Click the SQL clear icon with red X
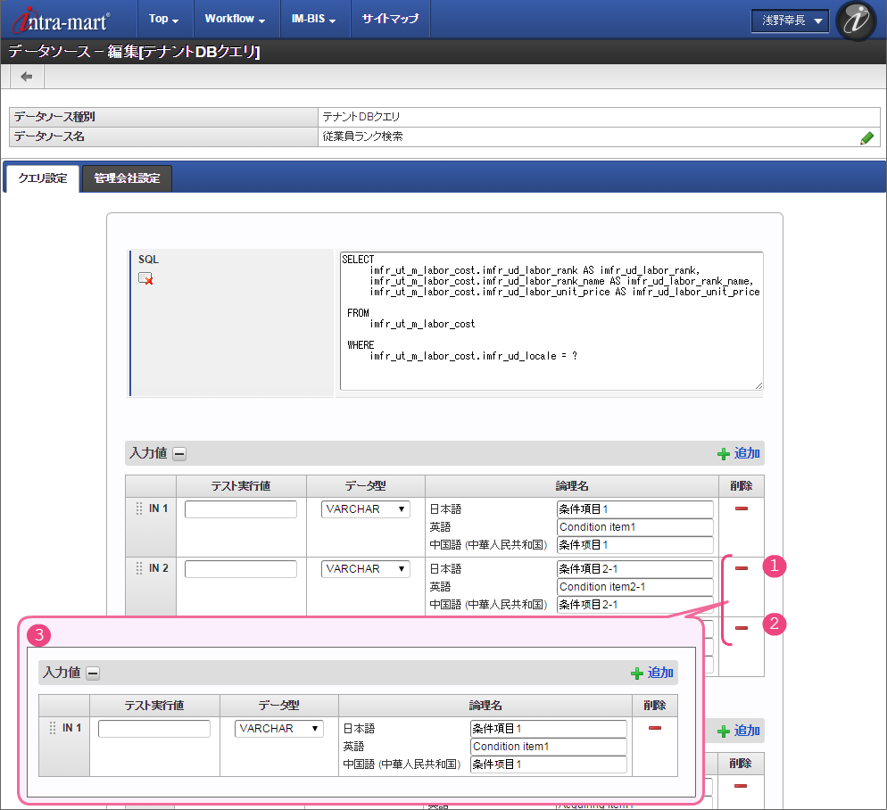The width and height of the screenshot is (887, 810). coord(145,279)
